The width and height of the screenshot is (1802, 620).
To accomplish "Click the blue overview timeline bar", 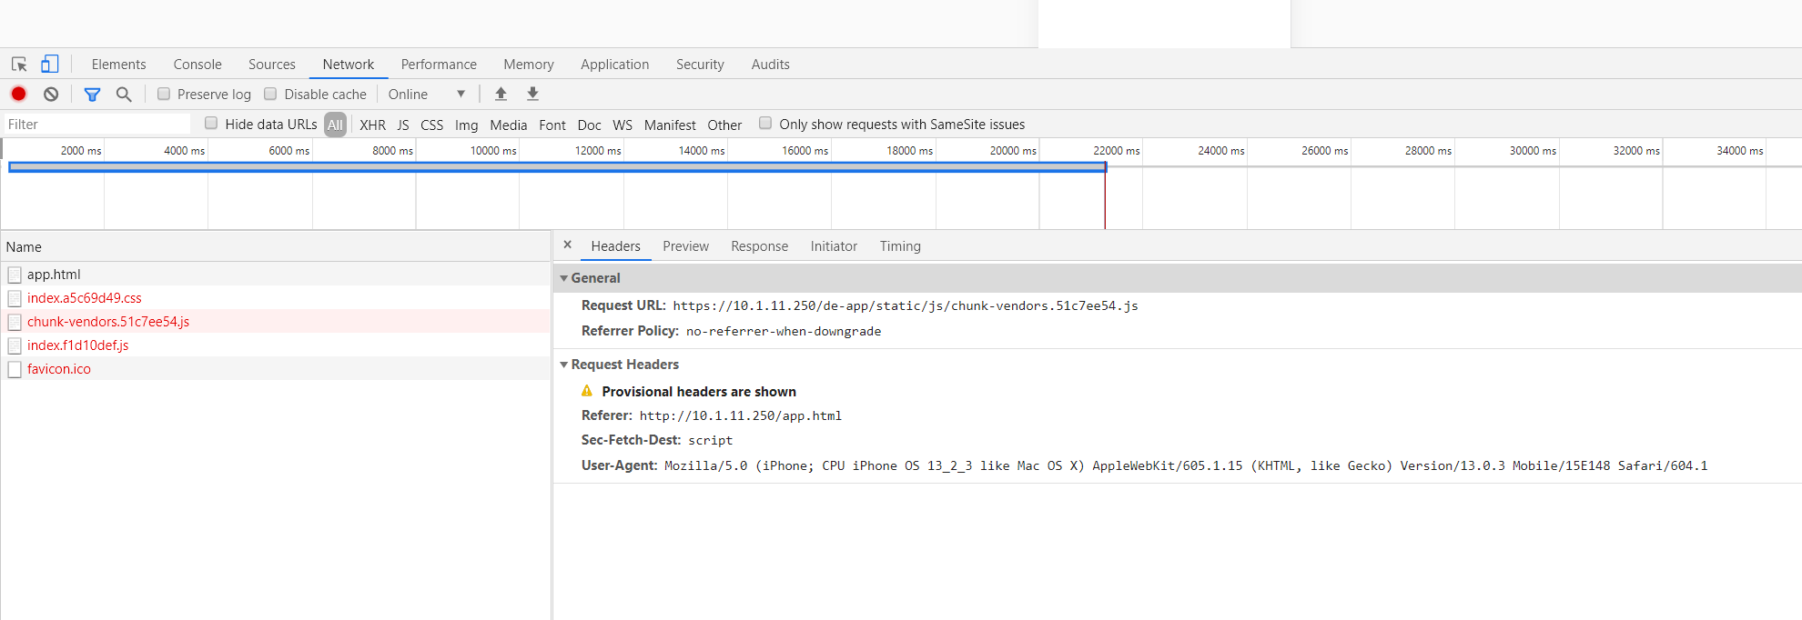I will (x=557, y=167).
